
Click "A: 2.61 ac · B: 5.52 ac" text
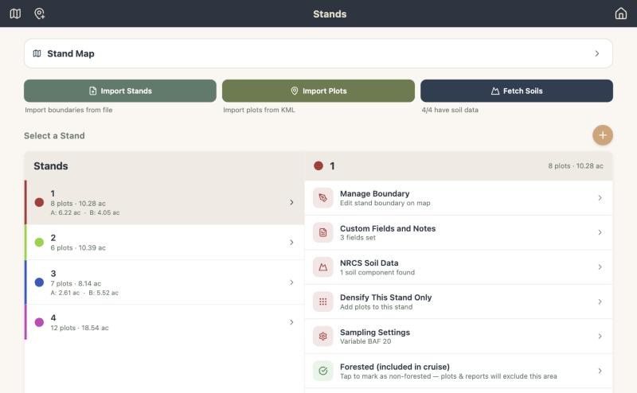[x=84, y=293]
